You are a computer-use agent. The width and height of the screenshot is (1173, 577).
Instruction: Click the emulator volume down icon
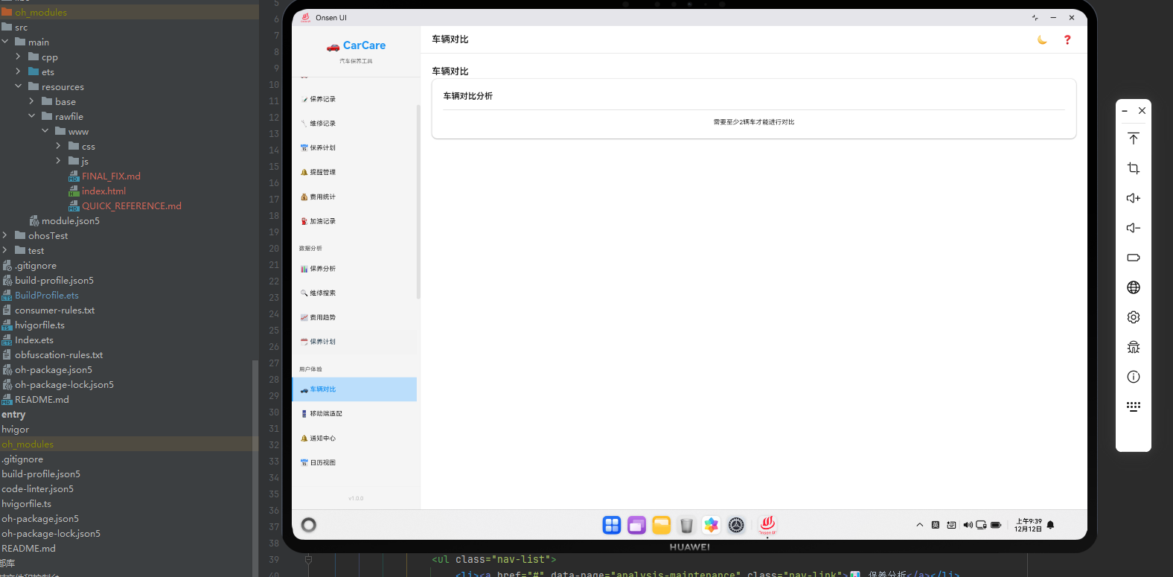tap(1134, 228)
